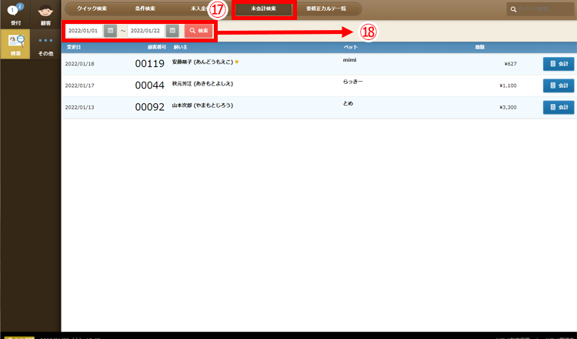This screenshot has height=339, width=577.
Task: Click owner name 秋元芳江 (あきもとよしえ)
Action: point(202,84)
